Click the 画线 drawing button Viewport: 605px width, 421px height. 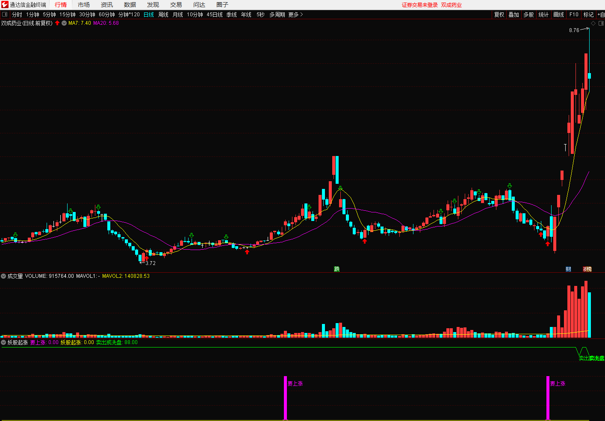pyautogui.click(x=559, y=15)
